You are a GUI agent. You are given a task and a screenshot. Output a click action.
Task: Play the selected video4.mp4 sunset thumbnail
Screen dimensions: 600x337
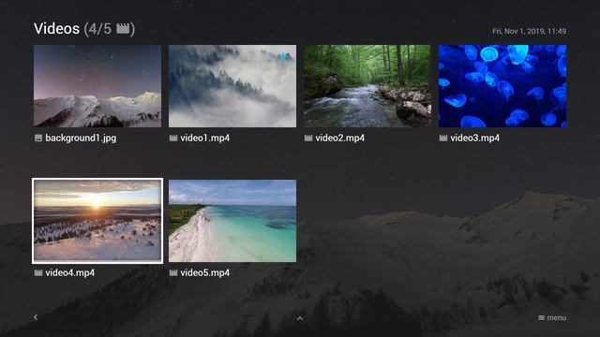click(x=97, y=221)
